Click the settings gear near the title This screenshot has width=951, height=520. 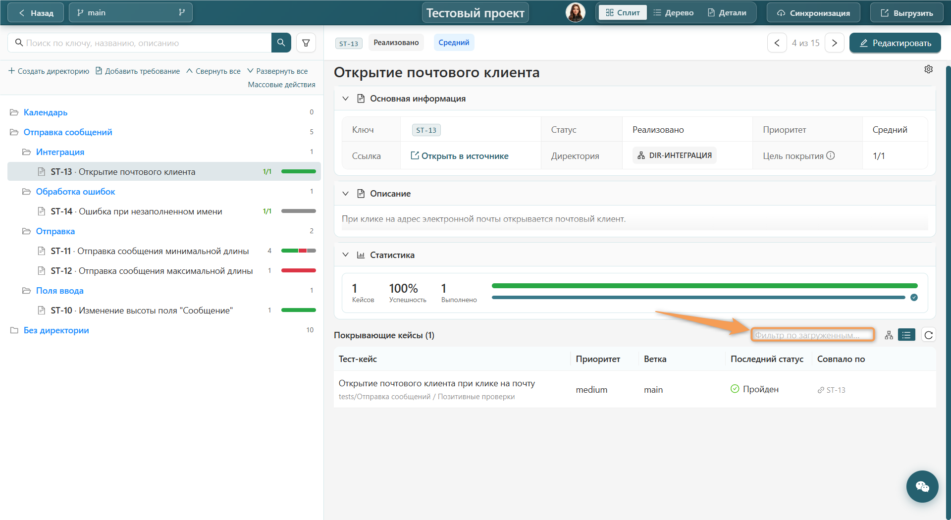929,69
